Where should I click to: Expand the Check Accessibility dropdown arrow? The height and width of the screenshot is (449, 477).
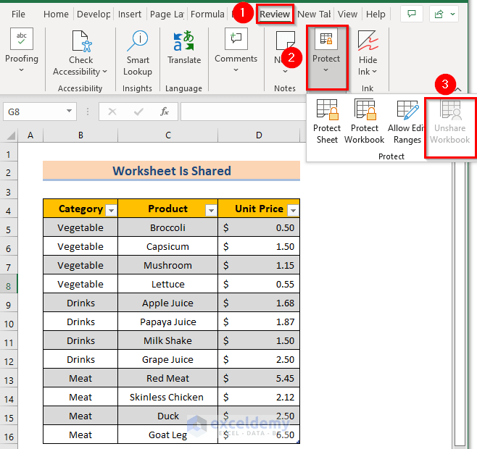click(x=105, y=72)
